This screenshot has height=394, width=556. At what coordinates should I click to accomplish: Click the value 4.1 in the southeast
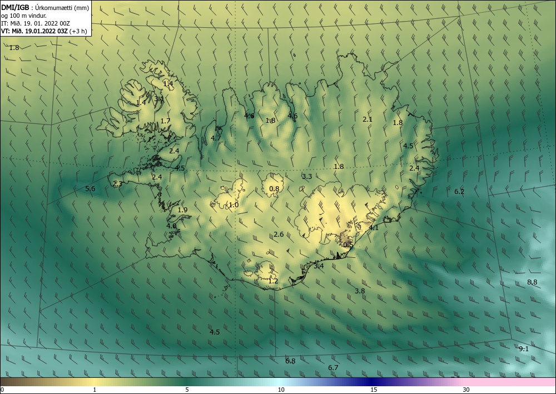coord(374,228)
